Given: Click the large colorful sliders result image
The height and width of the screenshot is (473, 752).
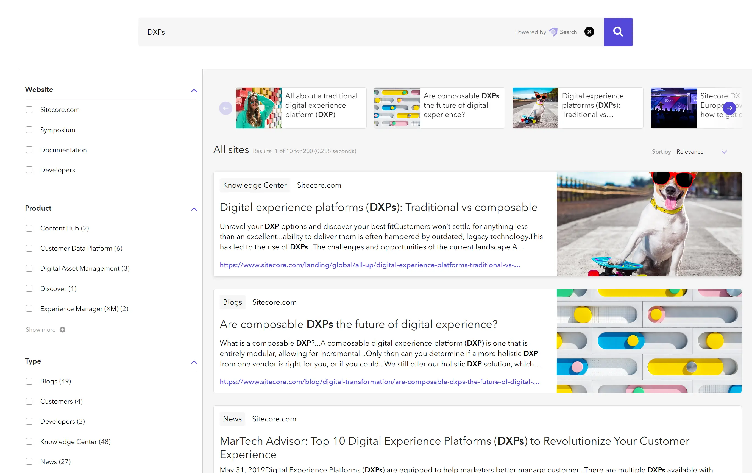Looking at the screenshot, I should tap(649, 341).
